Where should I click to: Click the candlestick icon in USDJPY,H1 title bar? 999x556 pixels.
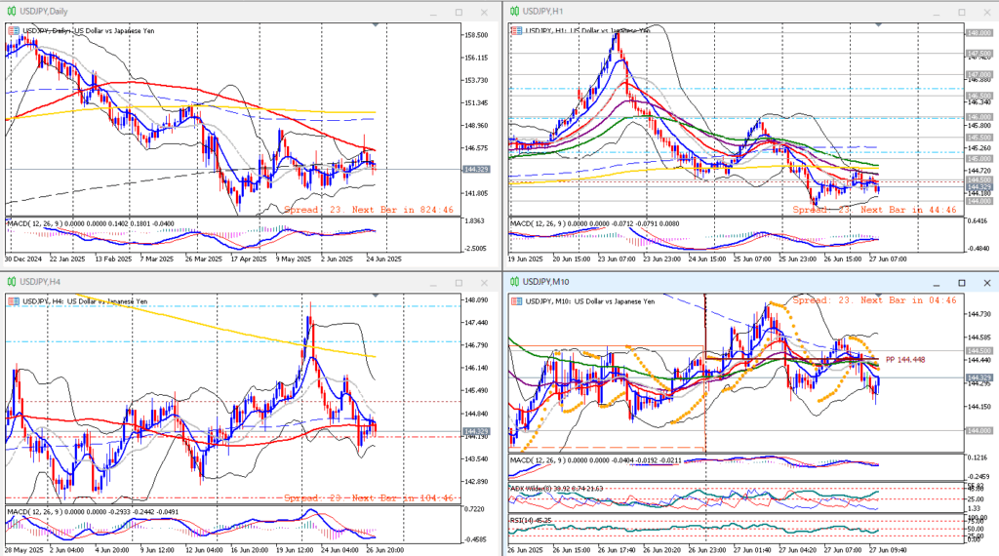[x=515, y=12]
